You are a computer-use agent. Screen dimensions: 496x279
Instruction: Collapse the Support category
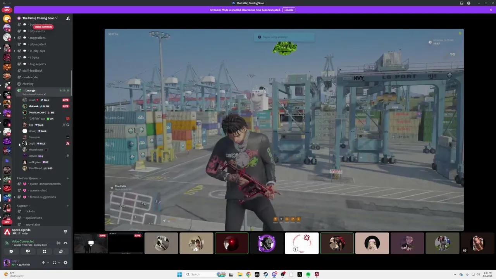point(23,206)
